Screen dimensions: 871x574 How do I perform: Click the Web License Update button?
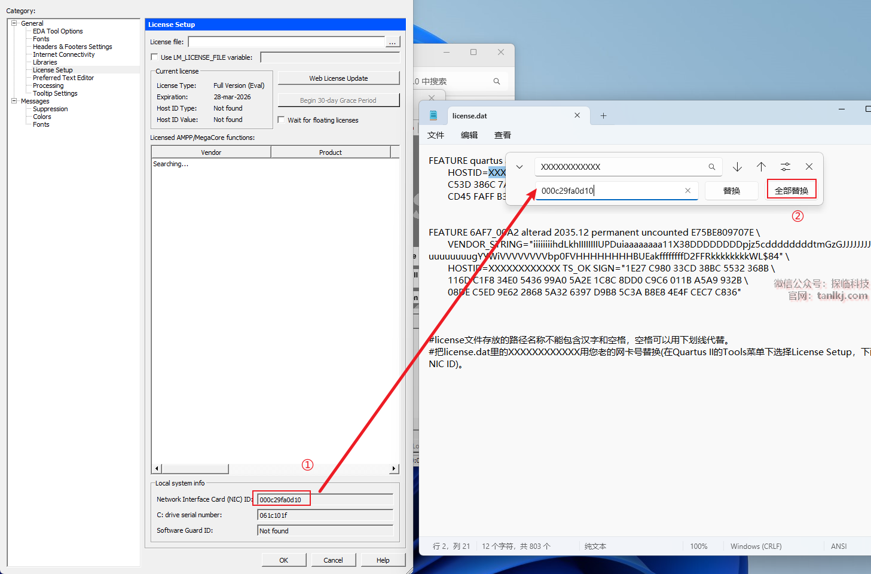[338, 78]
